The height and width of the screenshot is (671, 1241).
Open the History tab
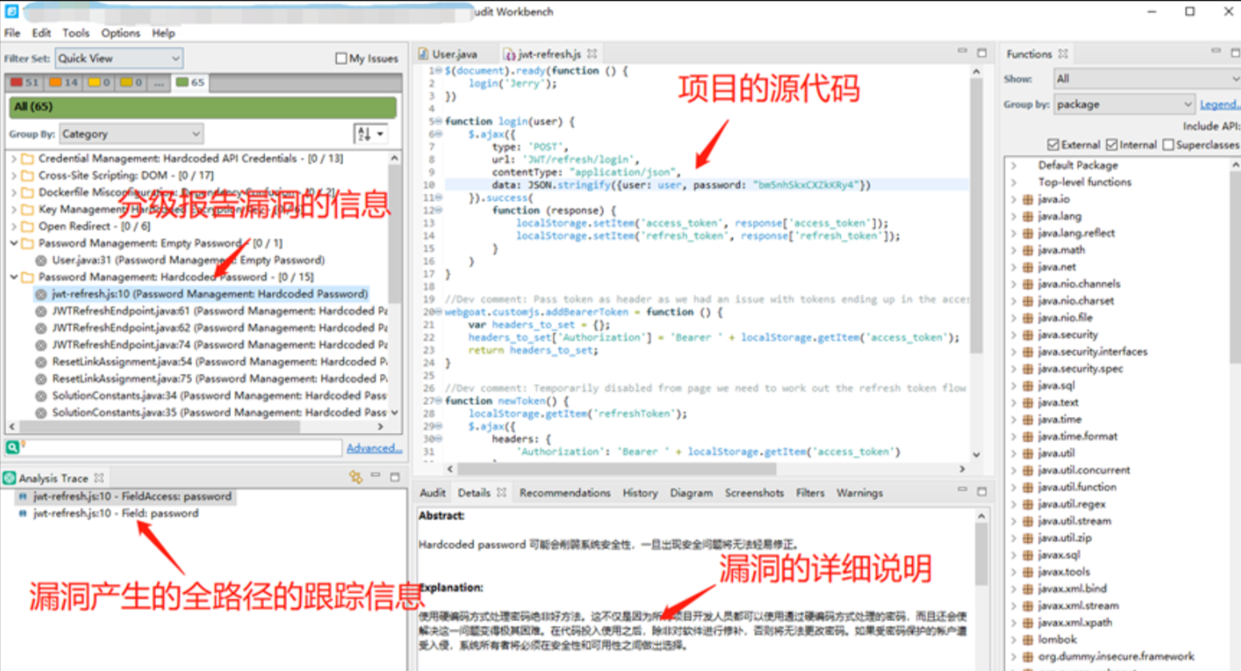pos(640,493)
